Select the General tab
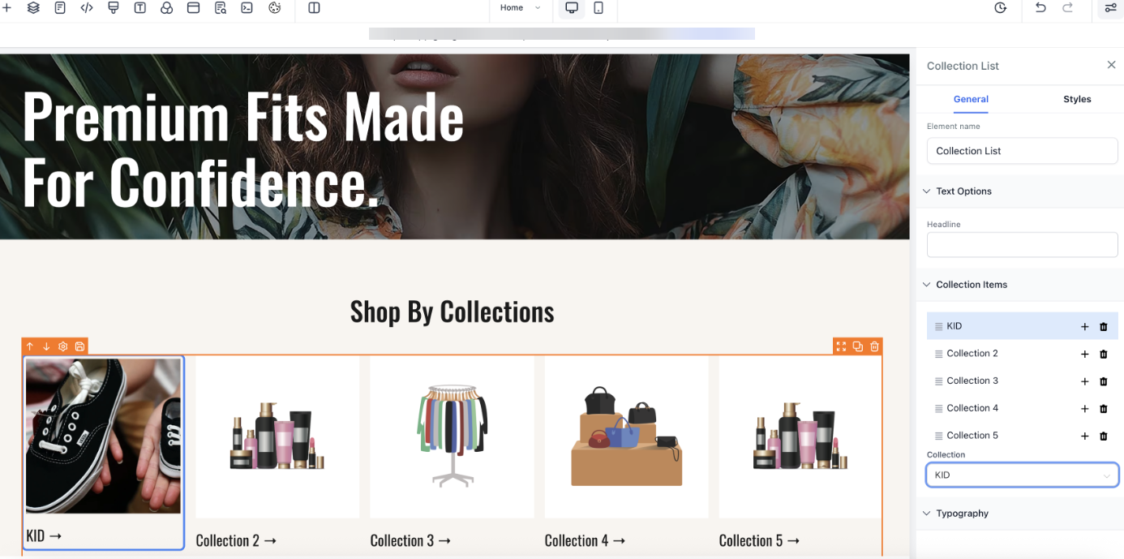The image size is (1124, 559). coord(971,99)
